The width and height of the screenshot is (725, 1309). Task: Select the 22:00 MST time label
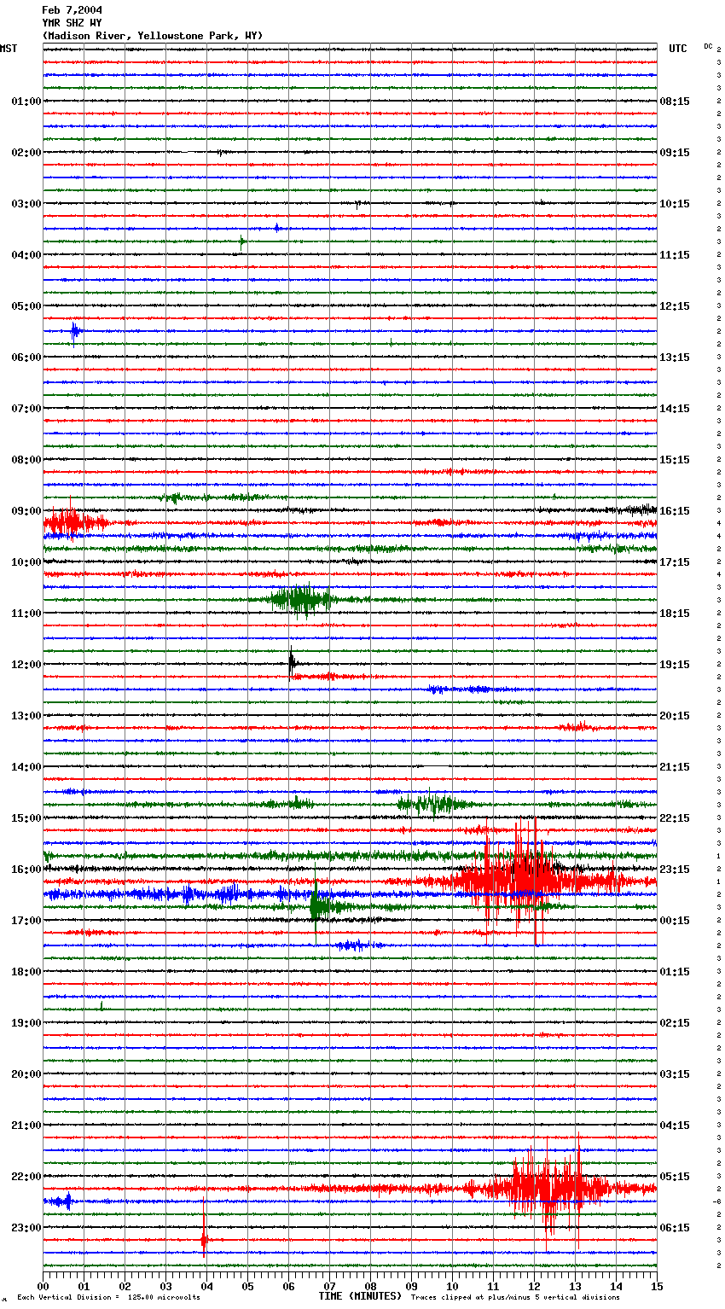pyautogui.click(x=26, y=1177)
